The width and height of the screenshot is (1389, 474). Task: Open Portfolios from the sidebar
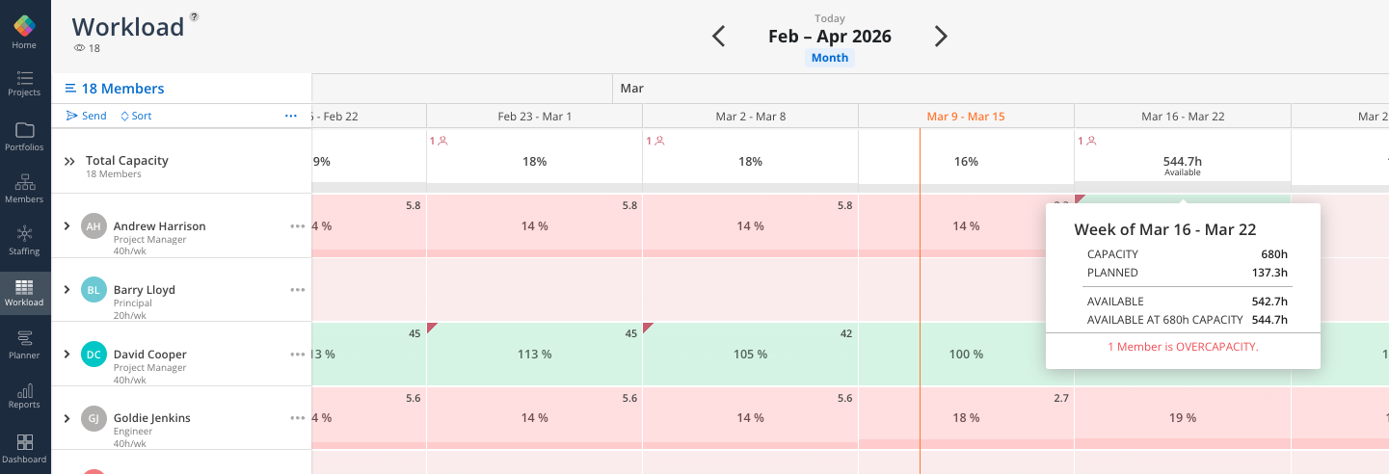25,136
